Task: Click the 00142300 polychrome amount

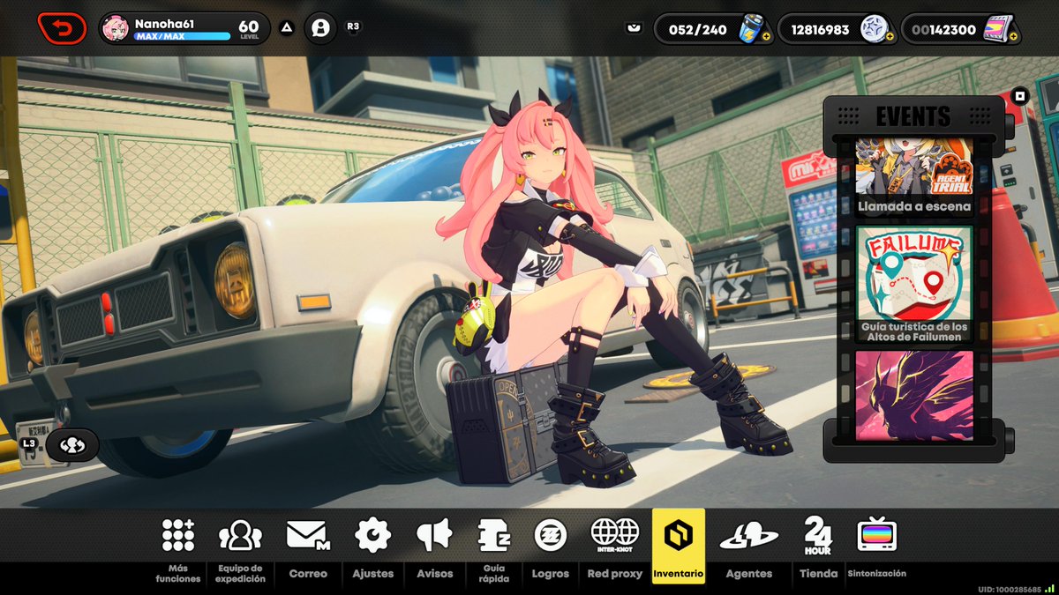Action: [x=943, y=30]
